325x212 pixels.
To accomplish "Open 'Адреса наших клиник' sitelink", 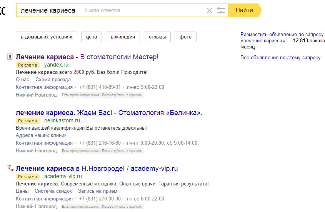I will [x=41, y=135].
